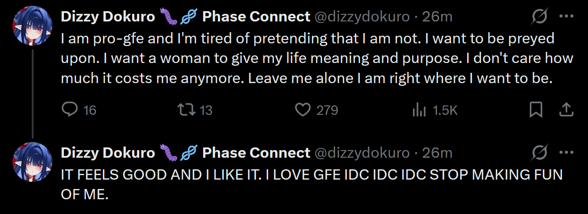588x214 pixels.
Task: Reply to the first Dizzy Dokuro tweet
Action: [x=69, y=109]
